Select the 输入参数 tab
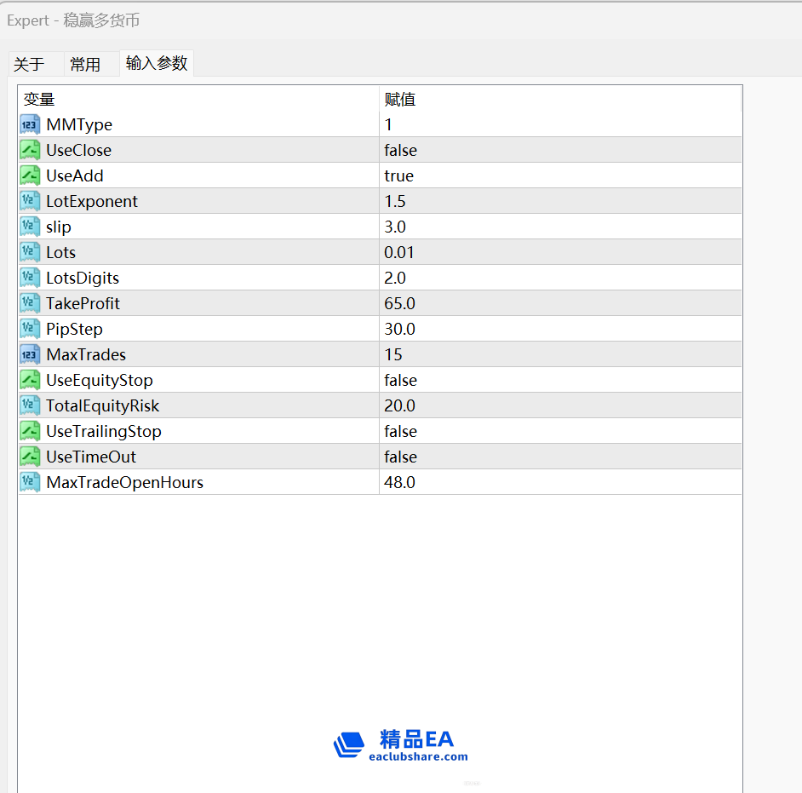Image resolution: width=802 pixels, height=793 pixels. [157, 63]
